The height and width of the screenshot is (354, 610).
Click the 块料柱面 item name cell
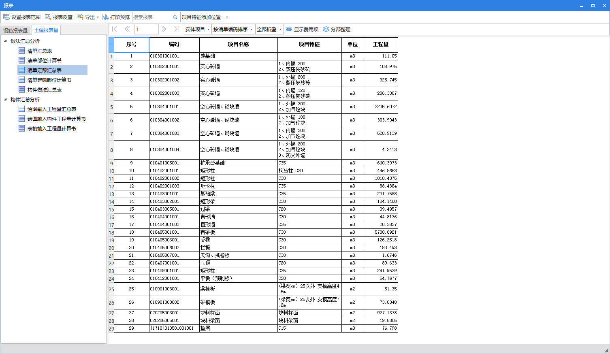tap(239, 313)
